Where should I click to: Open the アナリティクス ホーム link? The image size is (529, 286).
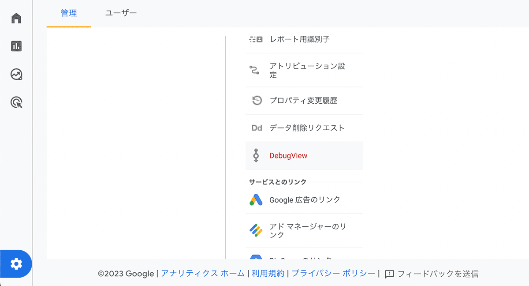202,274
